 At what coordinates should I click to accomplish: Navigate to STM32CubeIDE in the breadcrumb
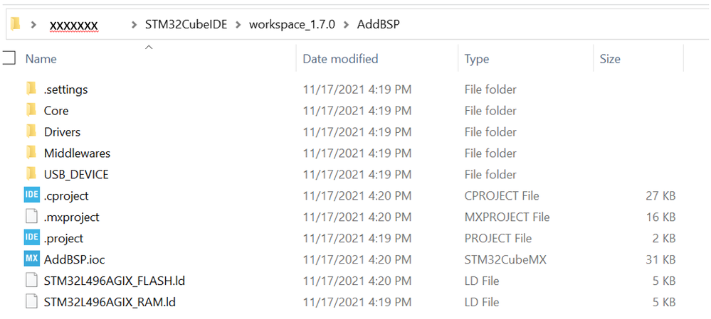tap(186, 25)
